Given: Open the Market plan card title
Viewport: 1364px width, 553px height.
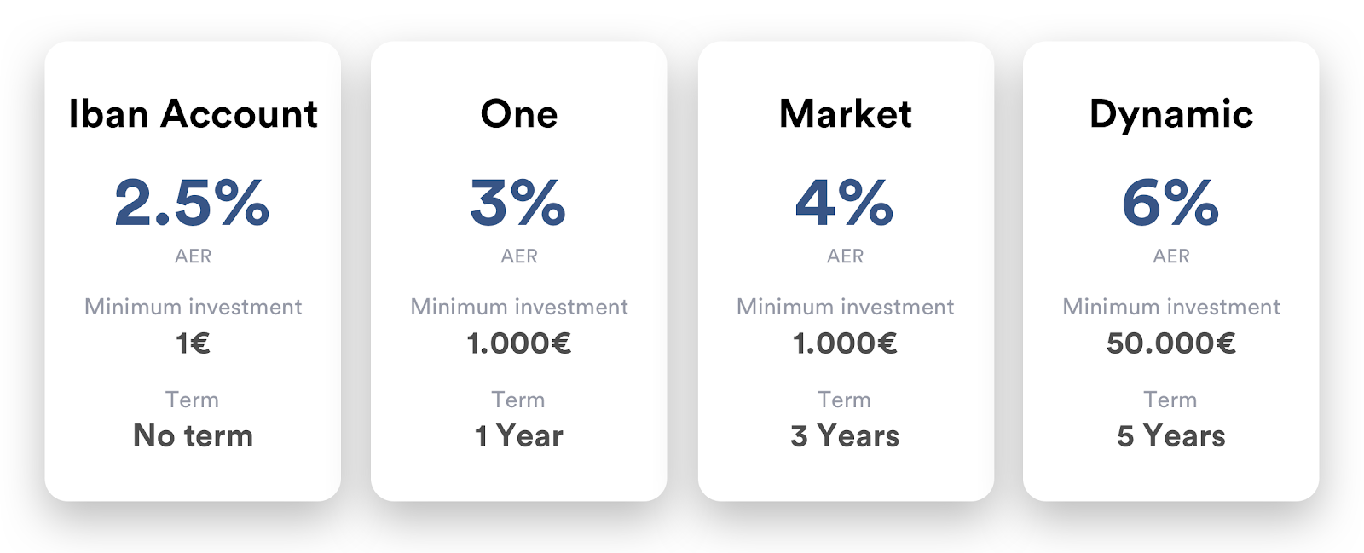Looking at the screenshot, I should pyautogui.click(x=845, y=114).
